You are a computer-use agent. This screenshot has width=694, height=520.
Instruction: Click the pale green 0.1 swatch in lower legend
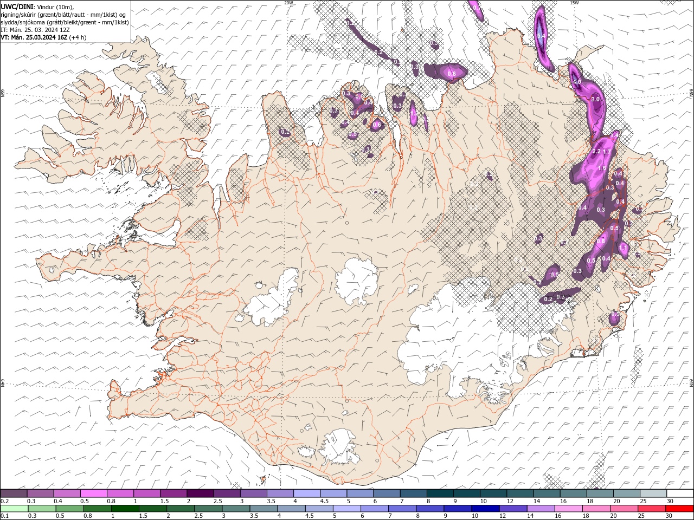click(14, 509)
